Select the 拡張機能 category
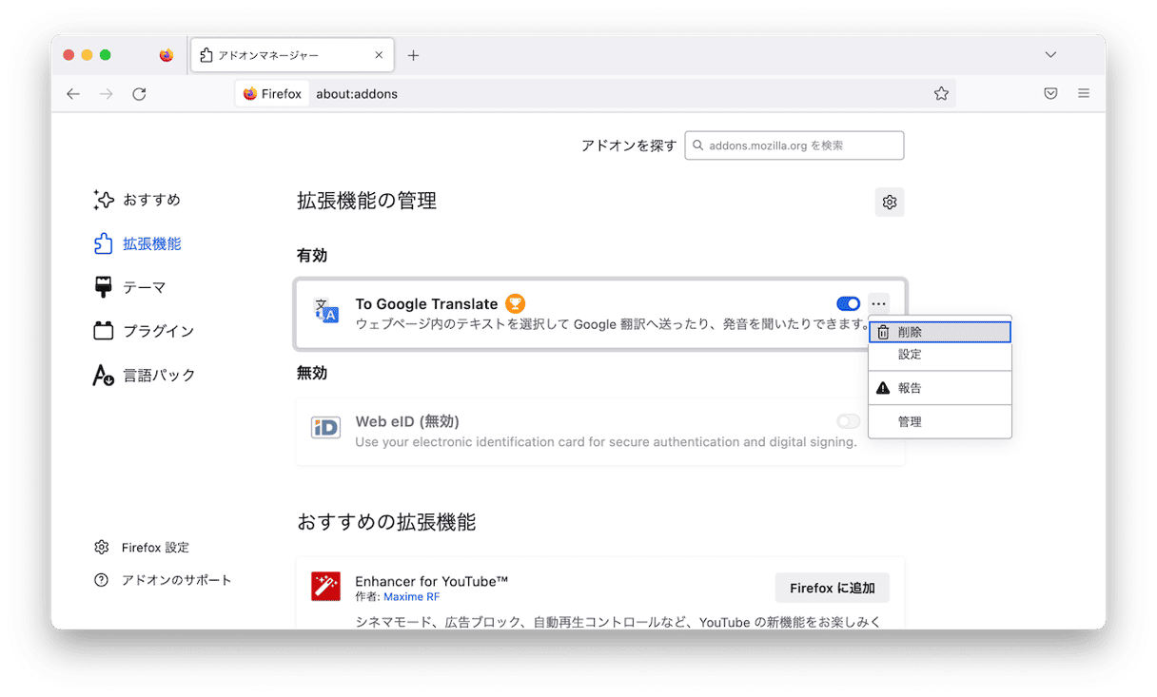This screenshot has width=1157, height=697. pos(137,243)
